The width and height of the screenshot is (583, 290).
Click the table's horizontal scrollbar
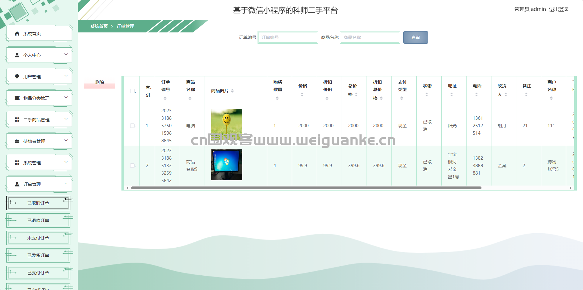click(306, 188)
